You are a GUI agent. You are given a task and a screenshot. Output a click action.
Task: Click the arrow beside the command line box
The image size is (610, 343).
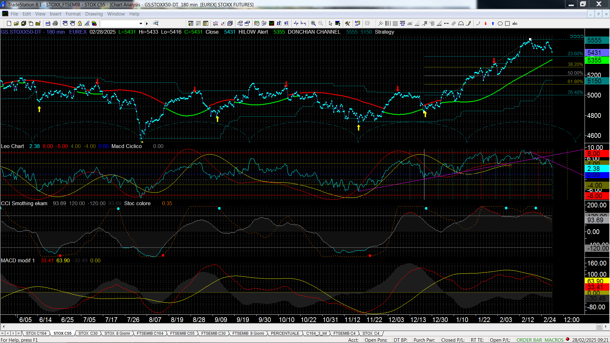point(147,24)
